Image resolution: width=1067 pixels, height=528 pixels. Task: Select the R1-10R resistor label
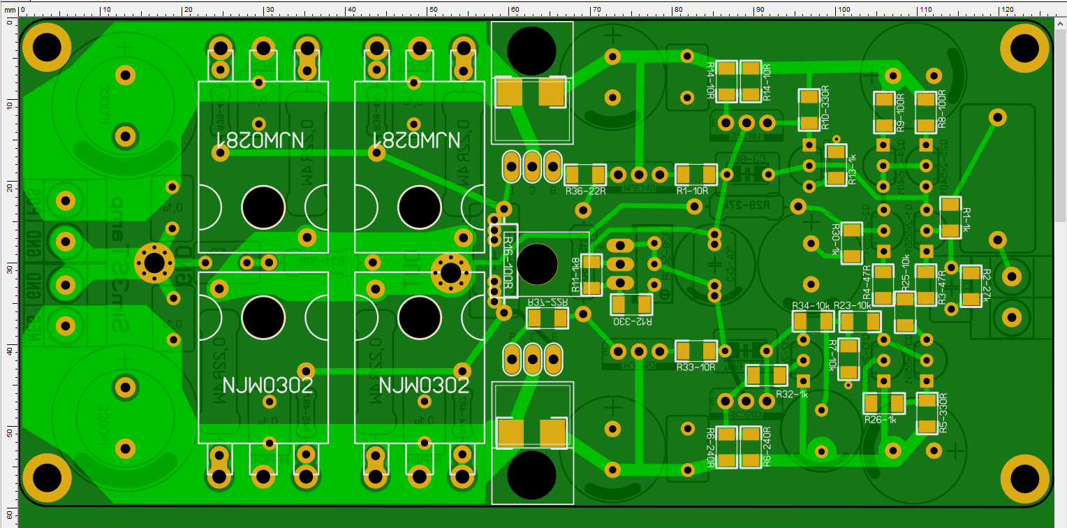[692, 191]
